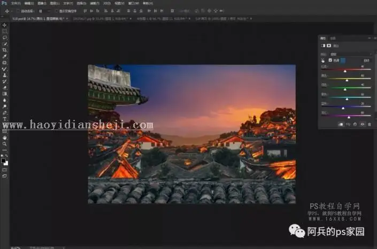Screen dimensions: 377x249
Task: Select the Clone Stamp tool
Action: [x=4, y=75]
